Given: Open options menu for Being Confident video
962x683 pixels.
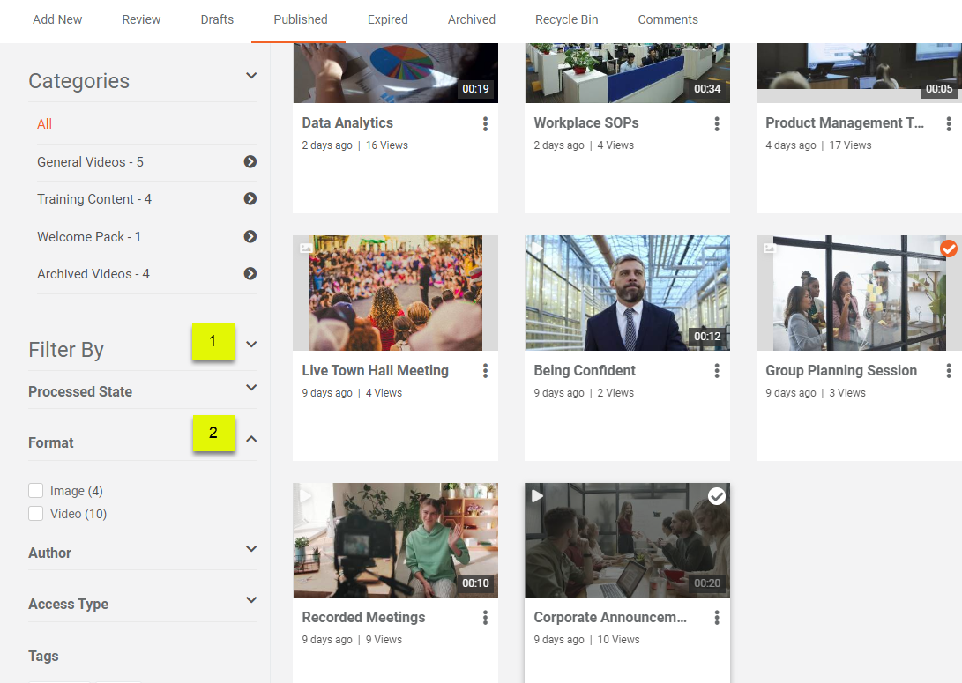Looking at the screenshot, I should pyautogui.click(x=717, y=371).
